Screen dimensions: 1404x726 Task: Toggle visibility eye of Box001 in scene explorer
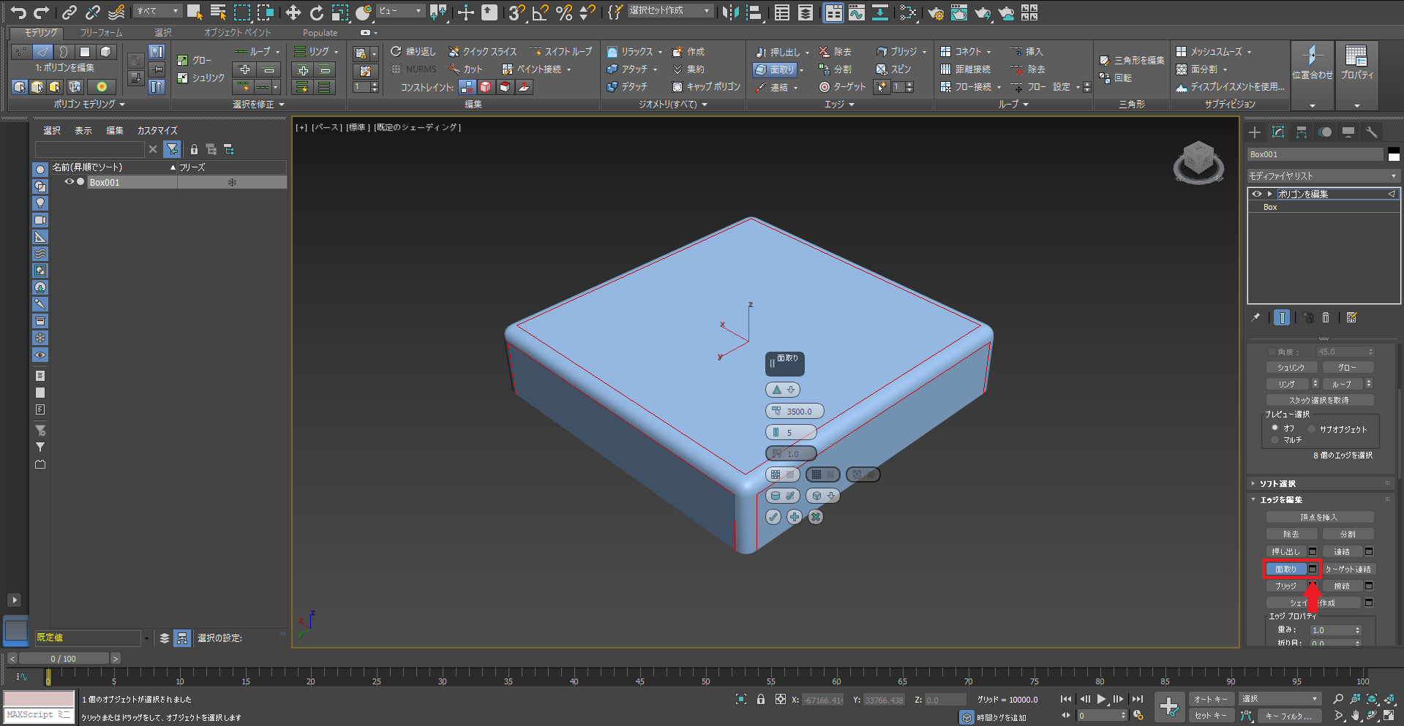[x=70, y=182]
